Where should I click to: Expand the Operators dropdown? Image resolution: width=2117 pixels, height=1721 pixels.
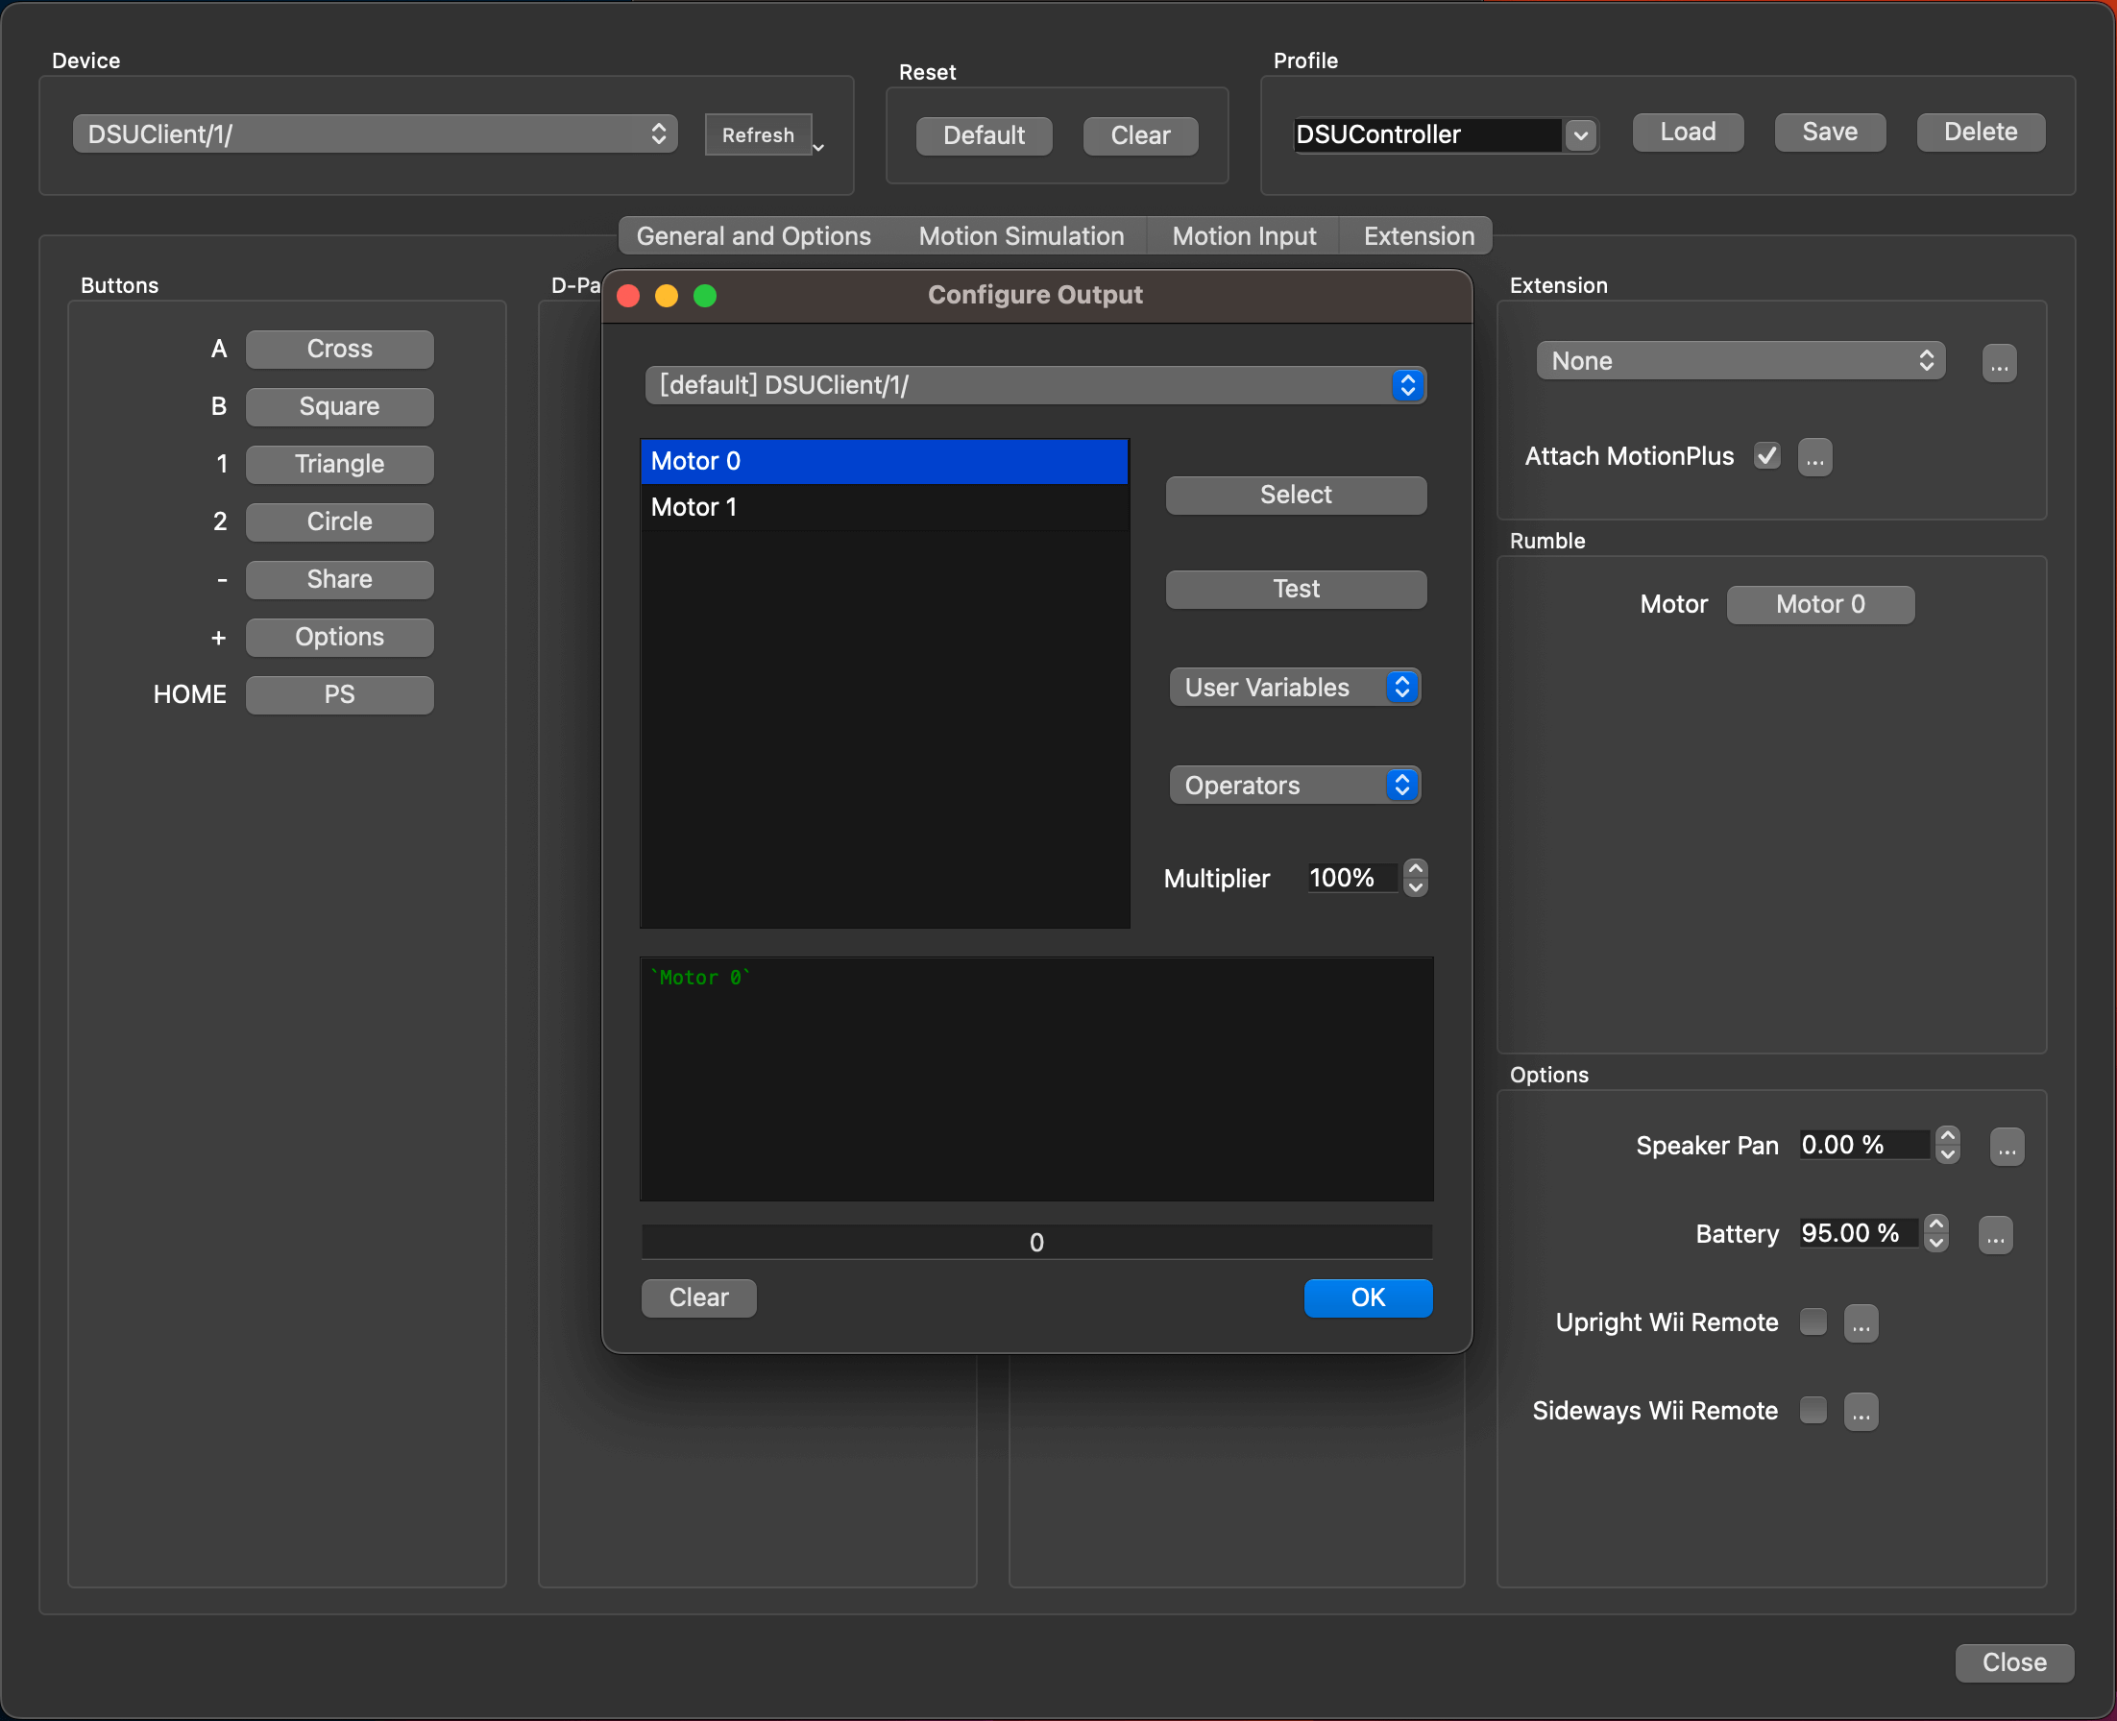click(1294, 786)
